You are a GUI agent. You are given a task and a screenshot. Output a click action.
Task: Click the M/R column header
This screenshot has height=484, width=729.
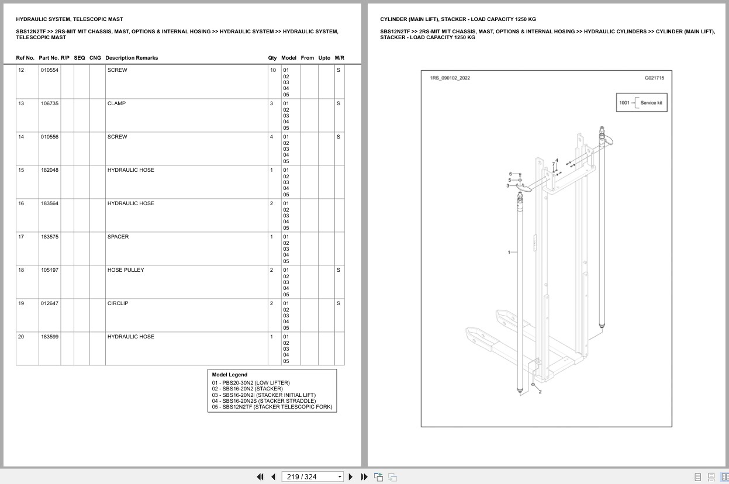pyautogui.click(x=340, y=58)
